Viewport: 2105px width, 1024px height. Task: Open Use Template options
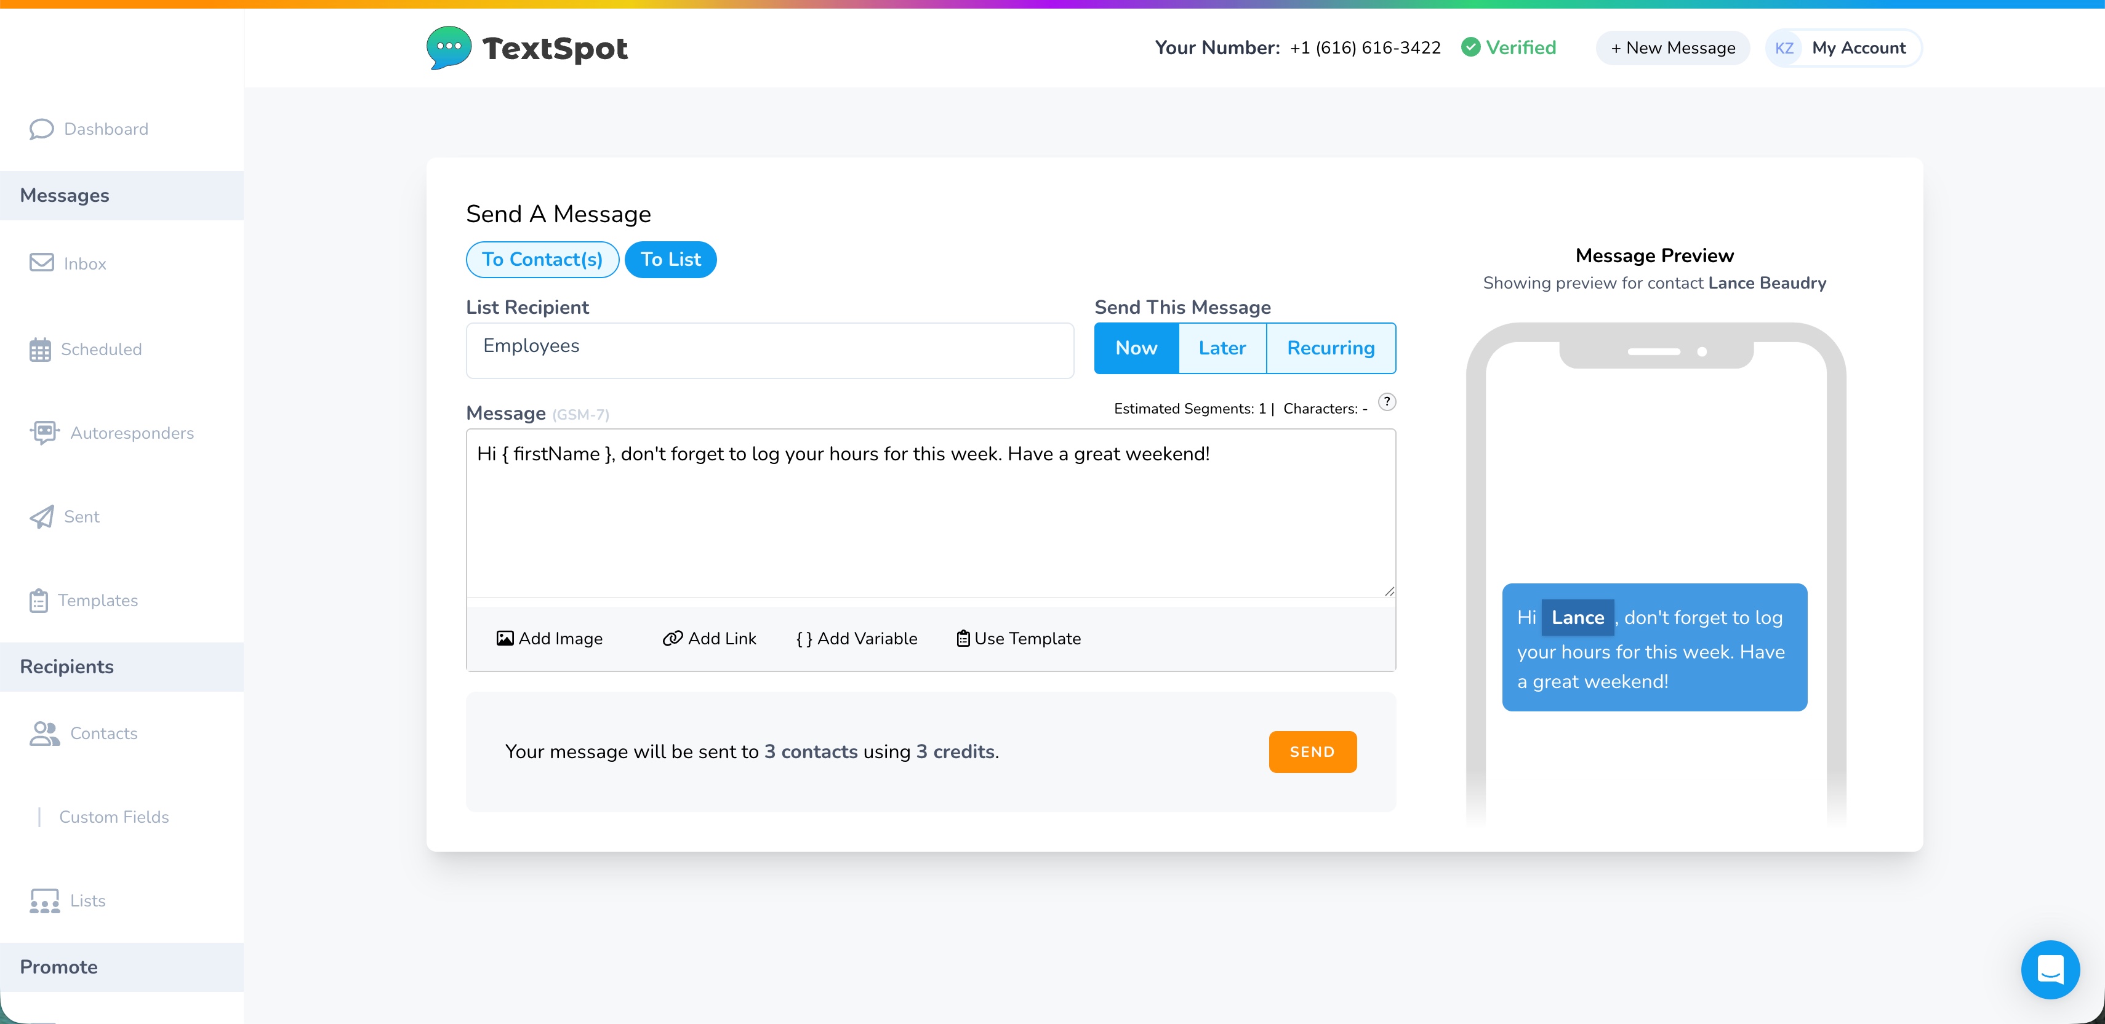click(x=1018, y=638)
